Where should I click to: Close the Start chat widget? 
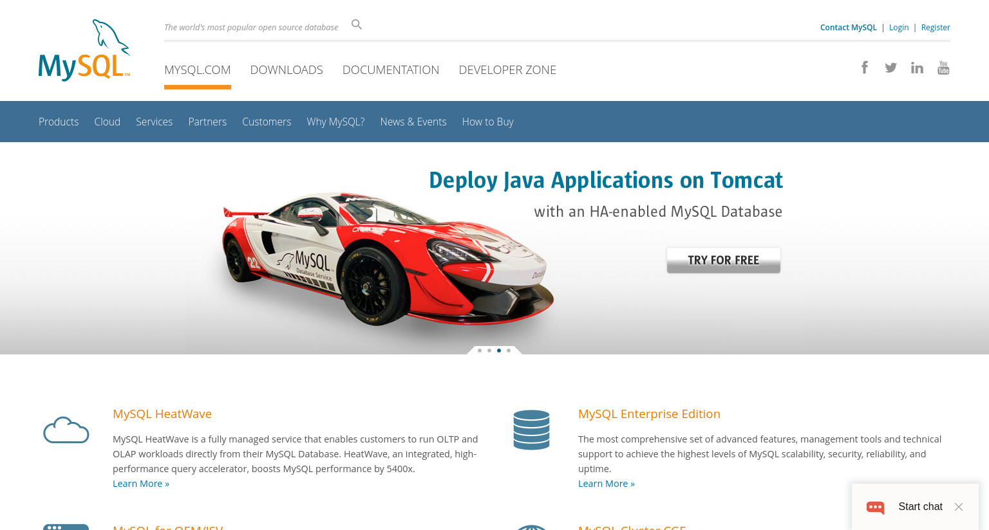click(959, 507)
